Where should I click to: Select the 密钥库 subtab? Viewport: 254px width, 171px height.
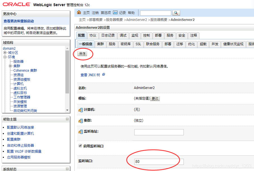click(126, 44)
